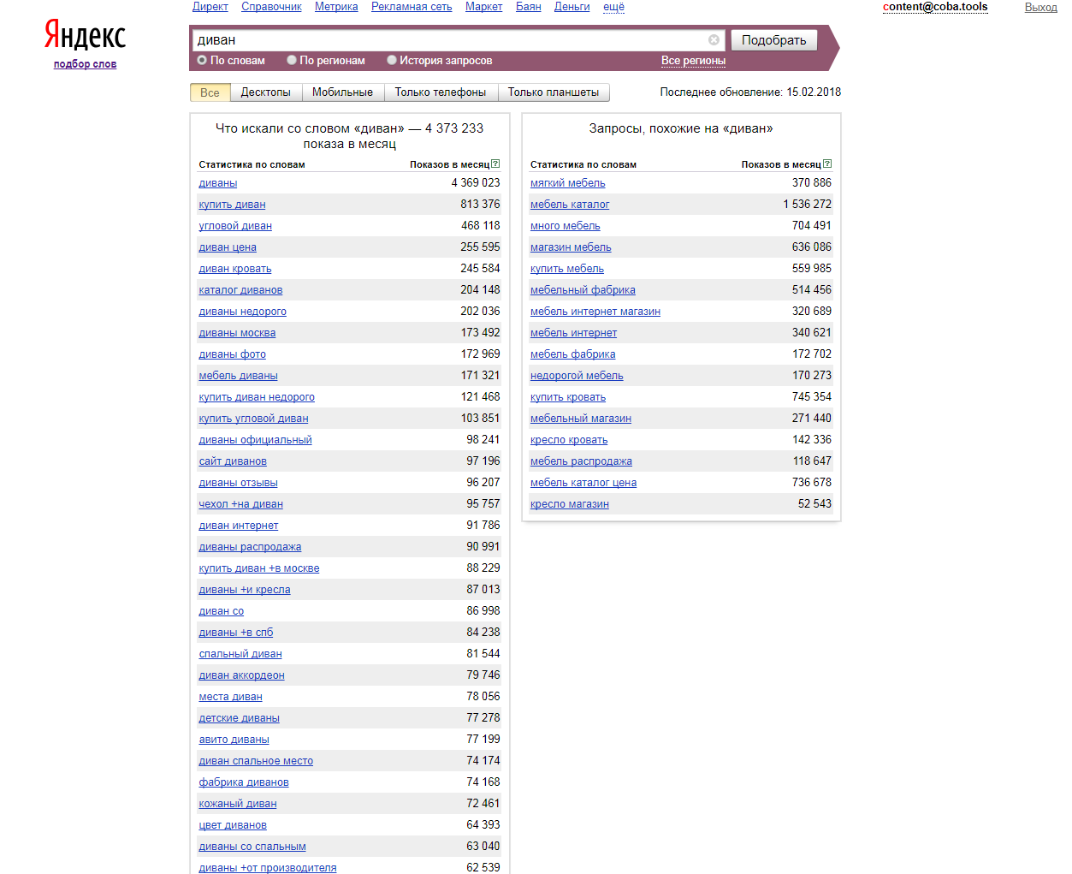Viewport: 1072px width, 874px height.
Task: Open the 'диваны' keyword link
Action: coord(218,183)
